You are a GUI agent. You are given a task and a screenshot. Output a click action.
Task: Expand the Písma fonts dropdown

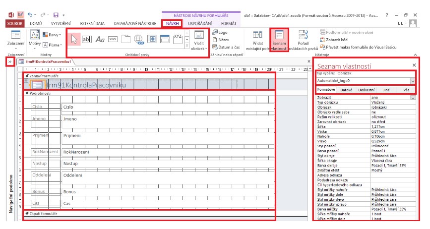52,45
